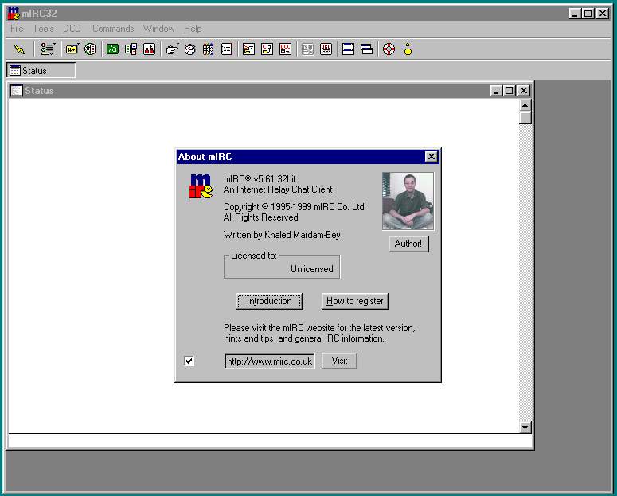Open the crayons Colors icon
Screen dimensions: 617x496
click(x=208, y=49)
